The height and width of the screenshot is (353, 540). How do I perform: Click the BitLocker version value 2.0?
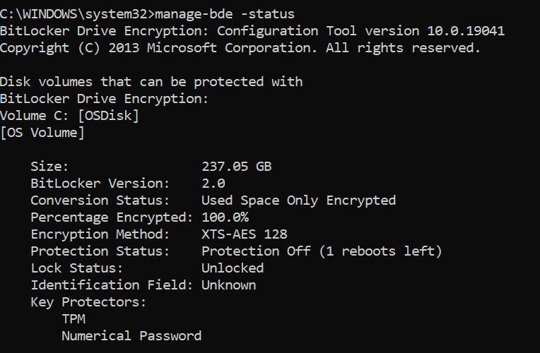(213, 184)
